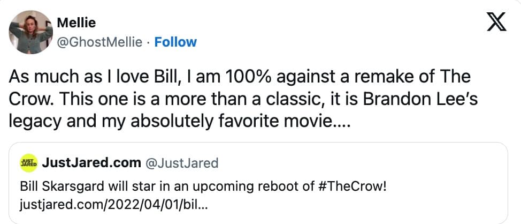Screen dimensions: 521x224
Task: Click the JustJared.com account name
Action: (95, 163)
